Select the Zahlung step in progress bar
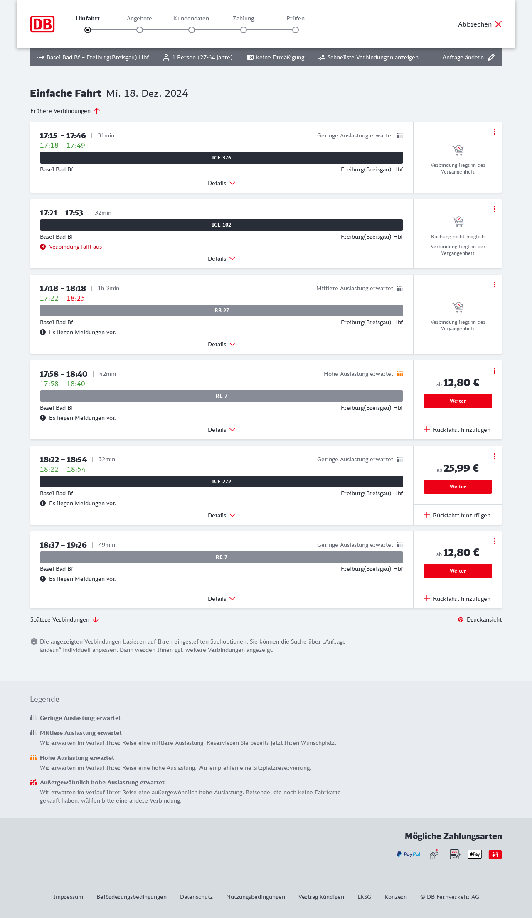532x918 pixels. [244, 30]
